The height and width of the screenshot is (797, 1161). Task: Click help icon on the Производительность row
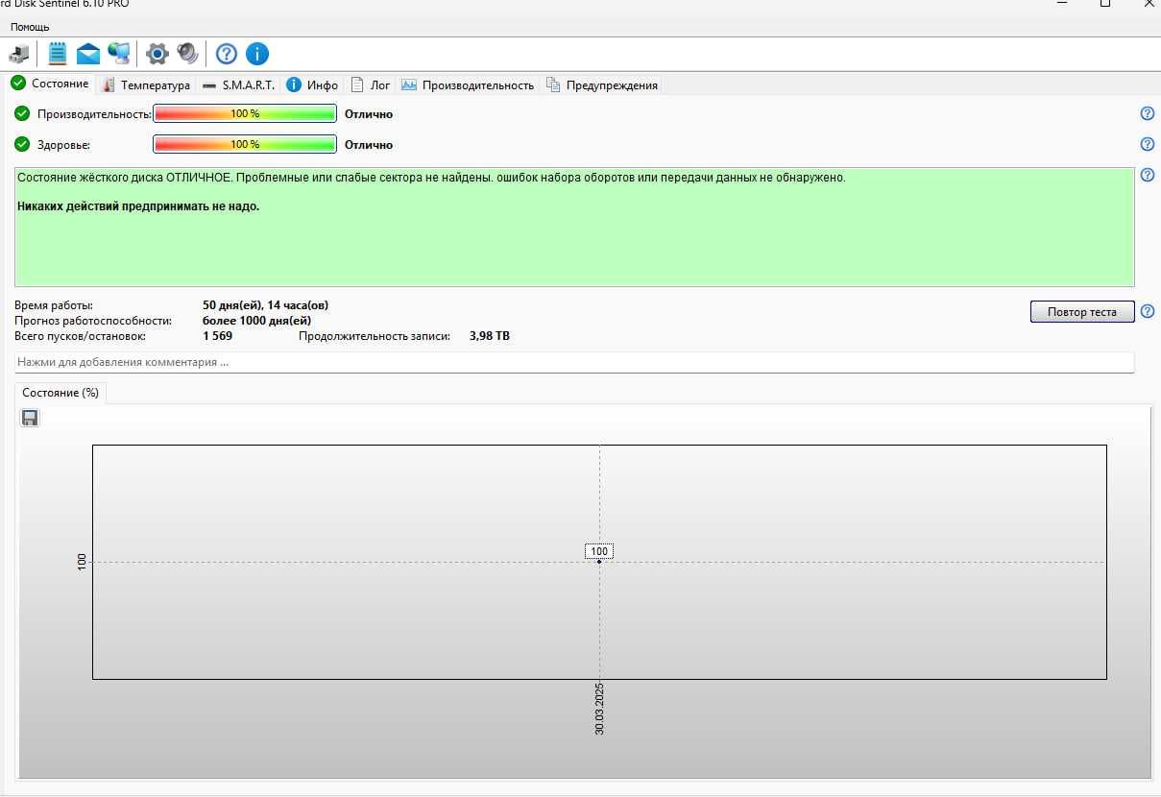pyautogui.click(x=1147, y=113)
